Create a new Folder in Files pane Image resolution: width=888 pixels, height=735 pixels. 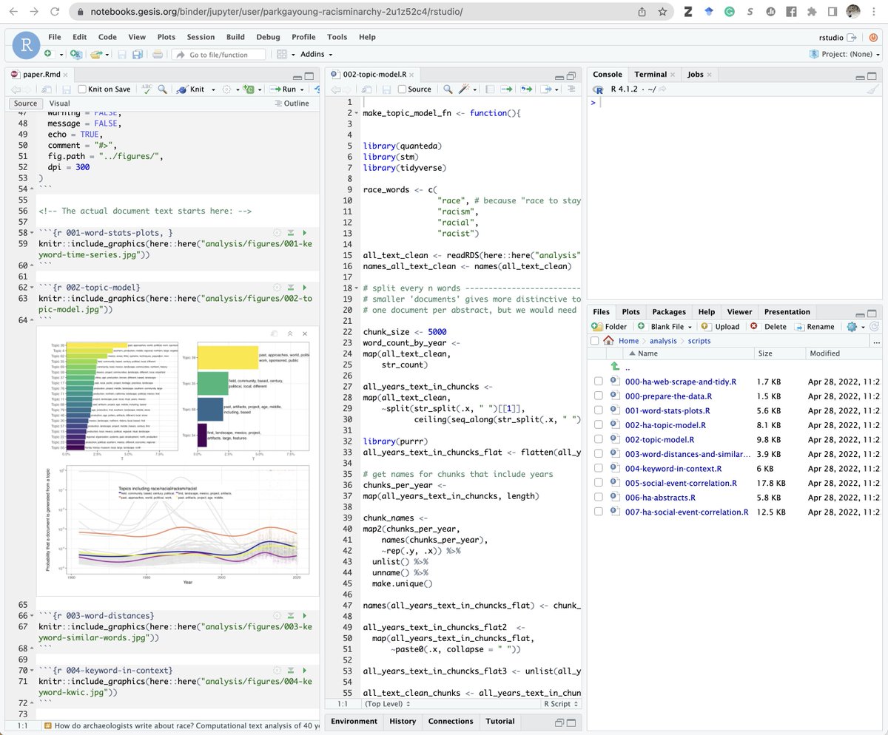coord(609,326)
